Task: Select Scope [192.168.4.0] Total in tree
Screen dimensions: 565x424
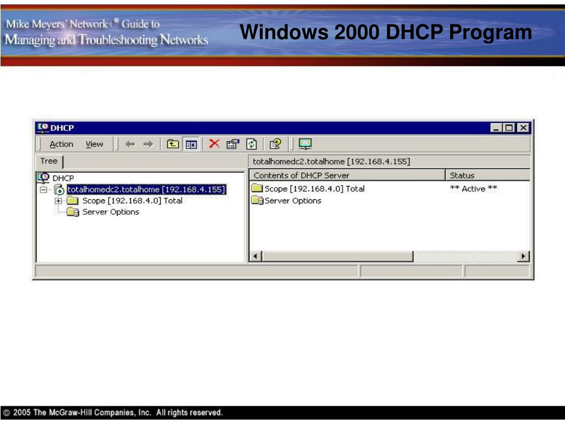Action: (x=132, y=201)
